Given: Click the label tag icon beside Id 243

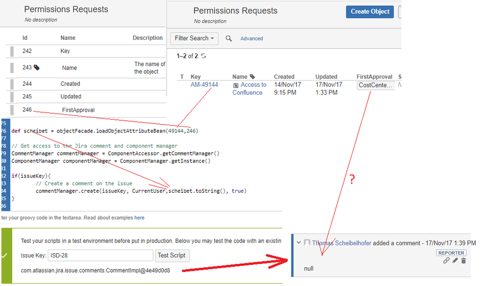Looking at the screenshot, I should [x=37, y=68].
